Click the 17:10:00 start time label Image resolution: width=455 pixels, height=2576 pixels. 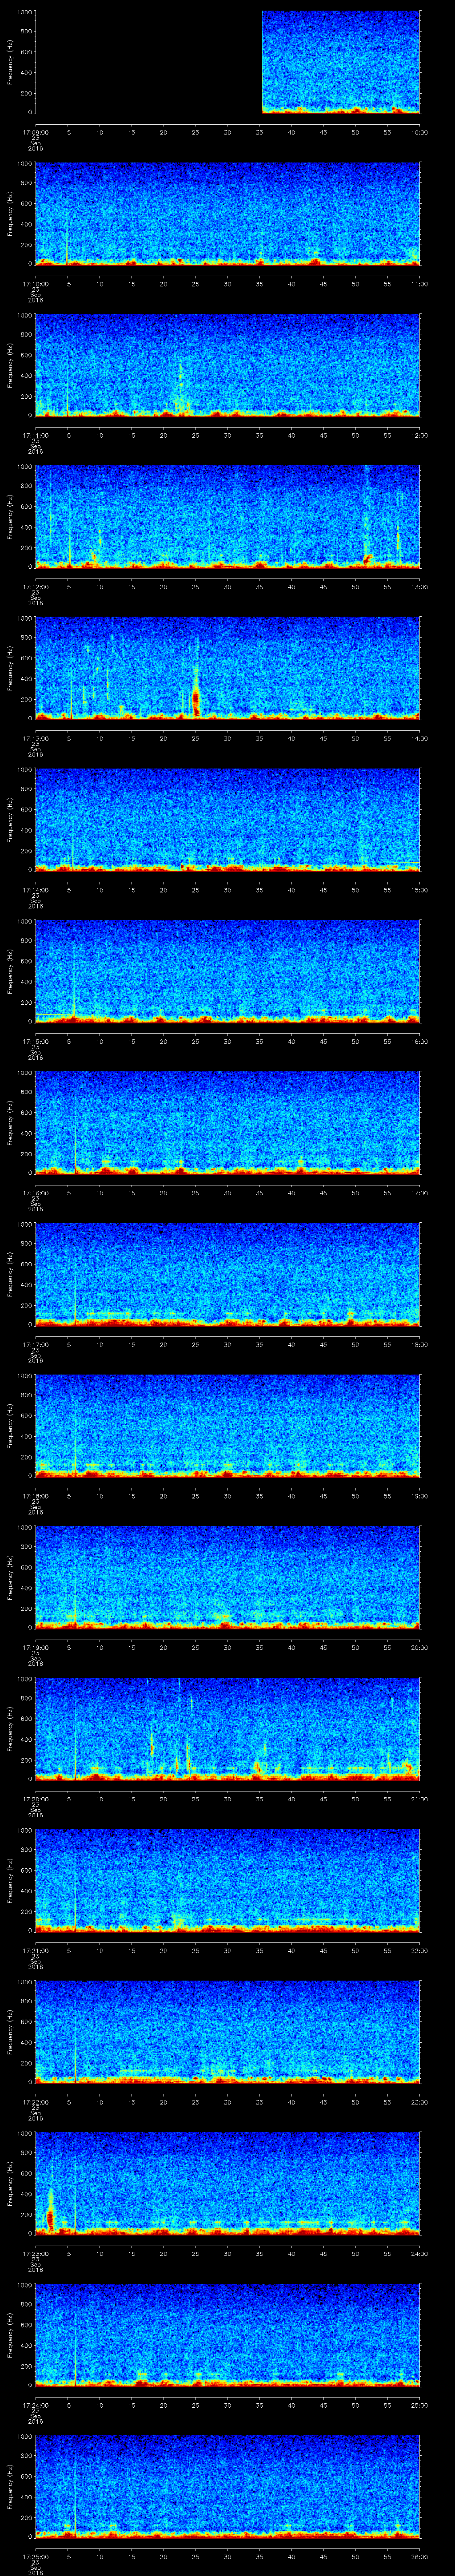pyautogui.click(x=35, y=284)
